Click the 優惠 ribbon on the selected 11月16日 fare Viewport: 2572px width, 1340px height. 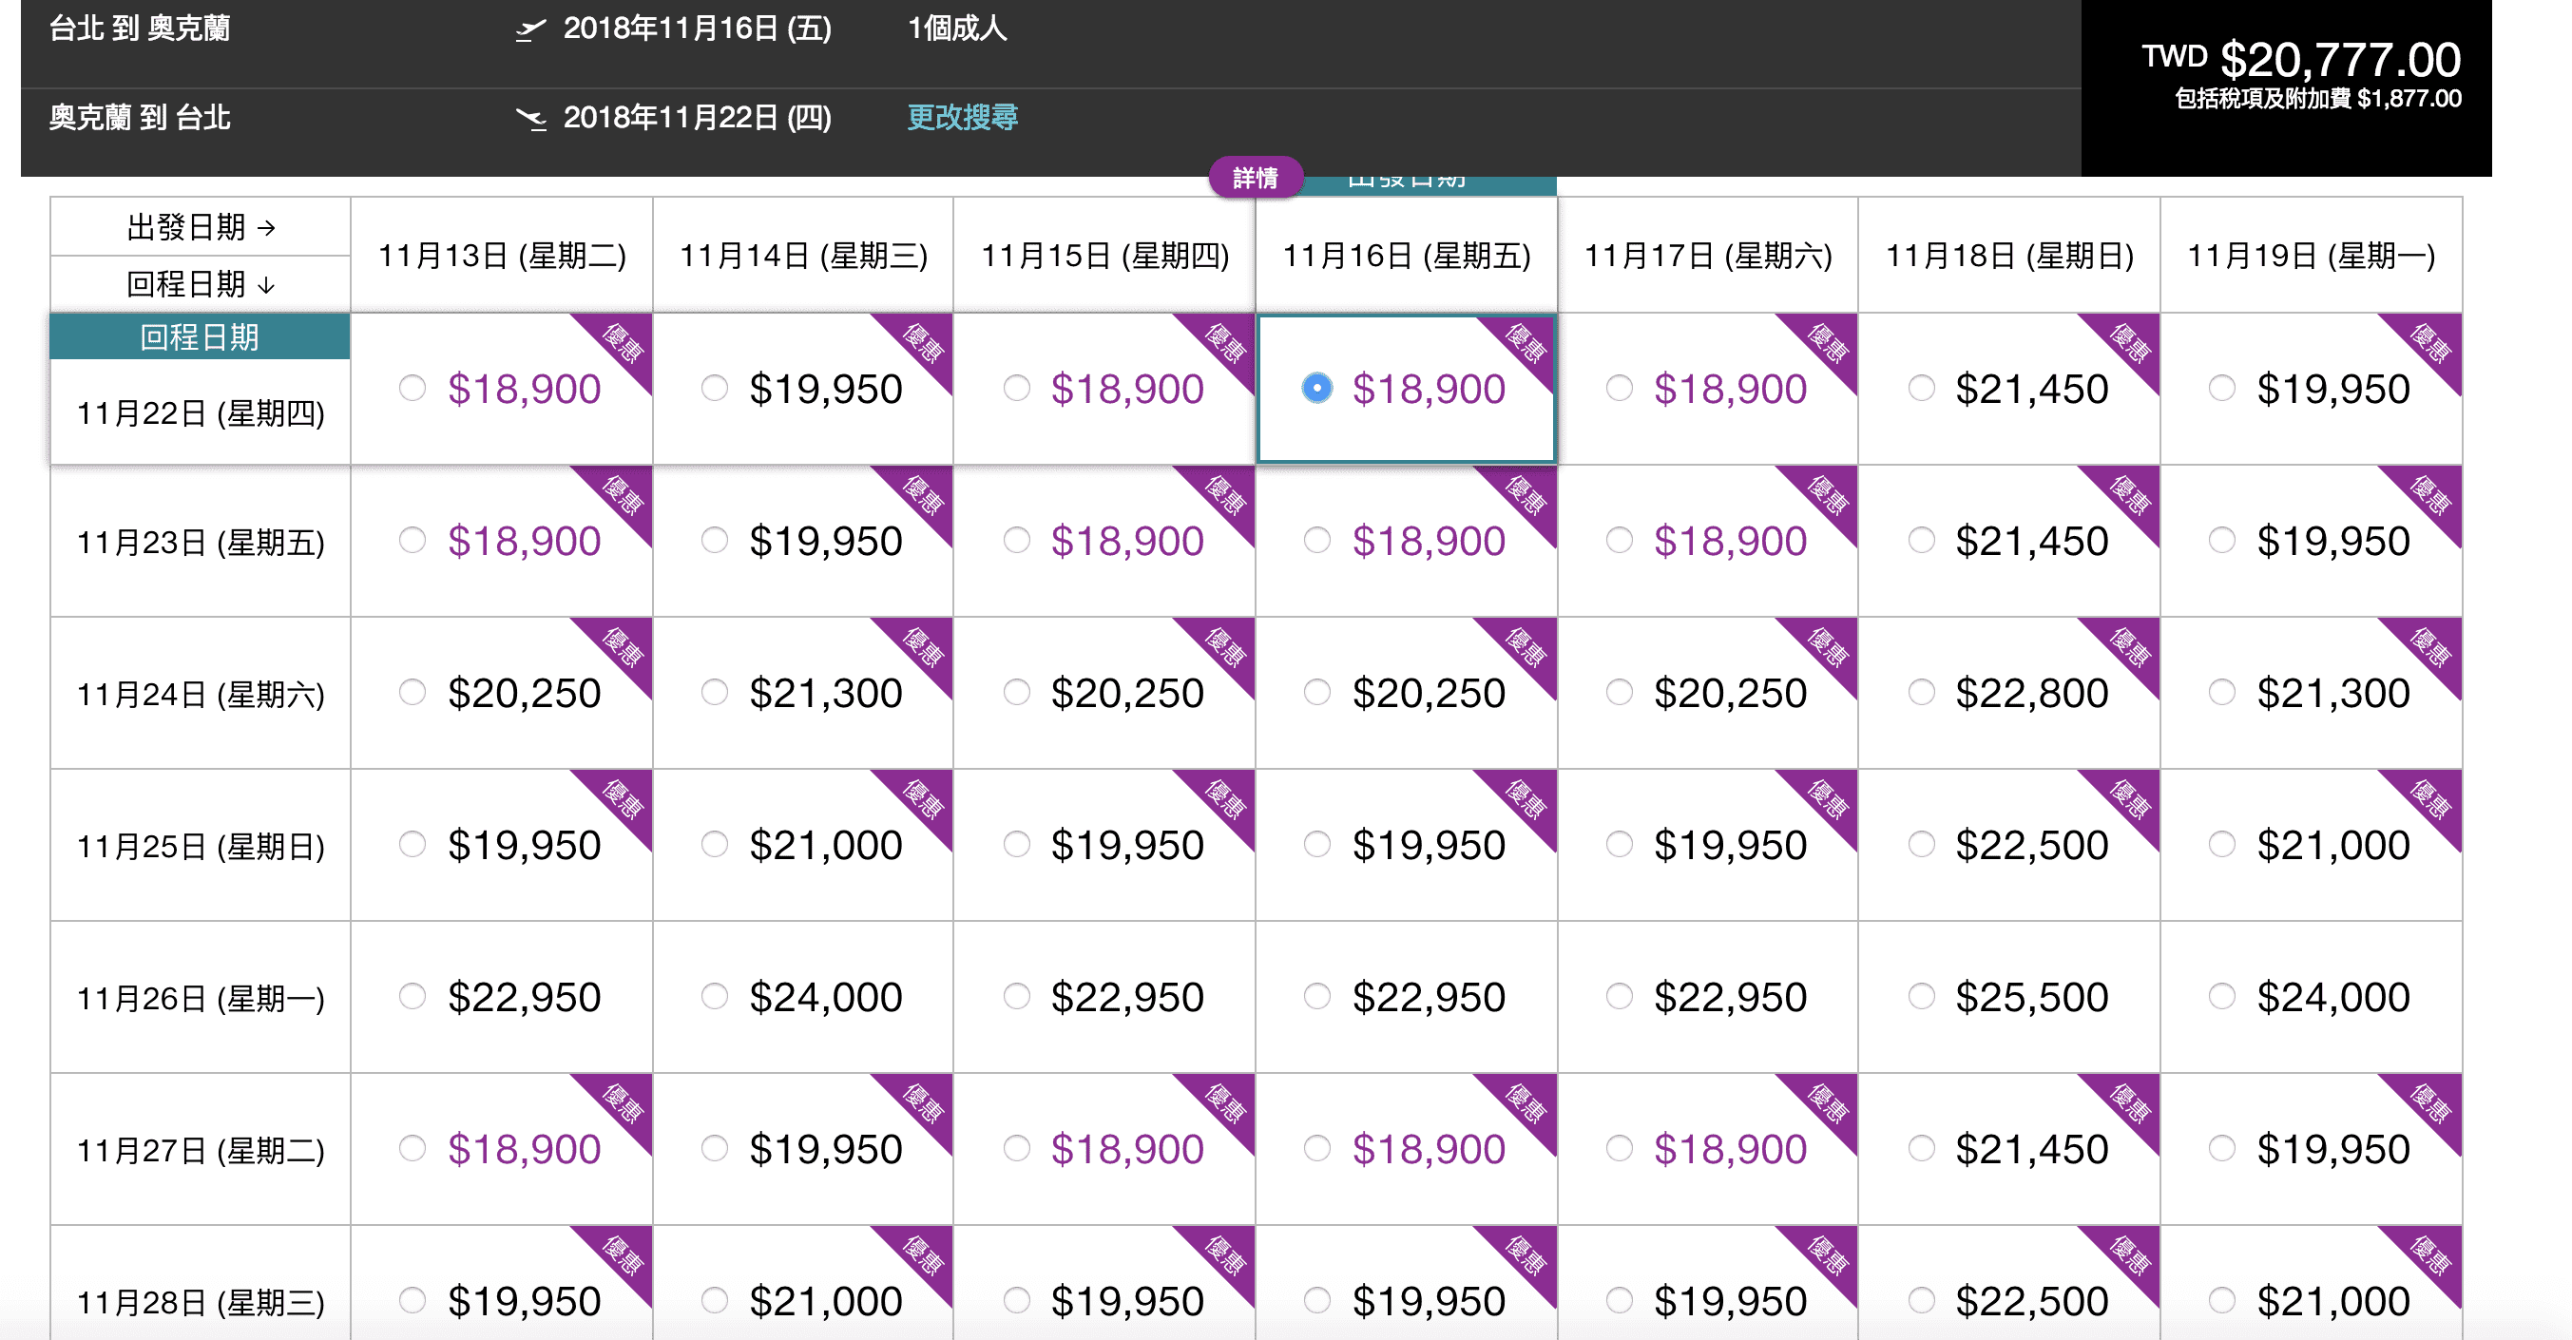1525,344
